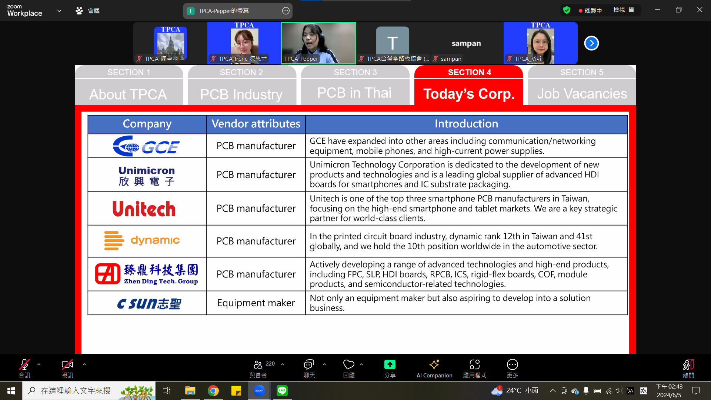Open Wi-Fi network tray icon
This screenshot has height=400, width=711.
tap(608, 391)
